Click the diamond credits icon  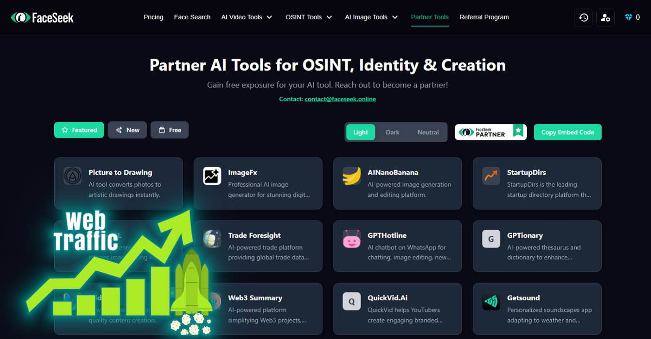(629, 17)
